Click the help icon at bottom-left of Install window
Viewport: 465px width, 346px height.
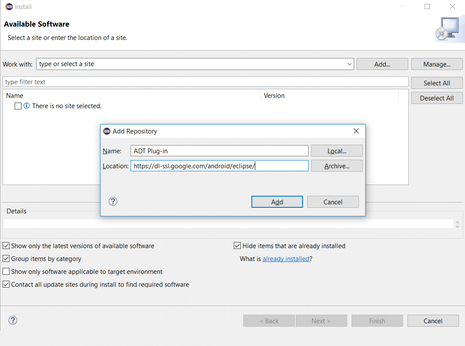pos(13,320)
